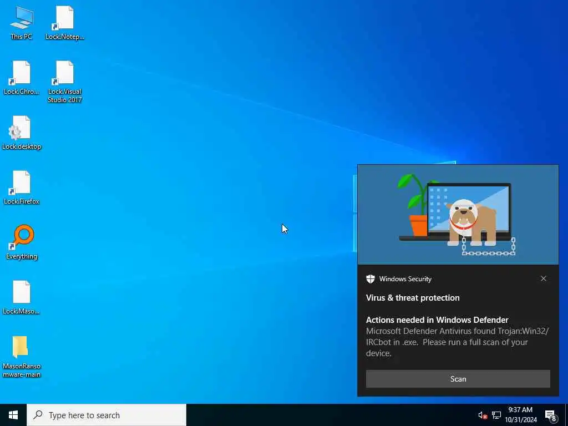
Task: Select the Everything search shortcut icon
Action: [22, 243]
